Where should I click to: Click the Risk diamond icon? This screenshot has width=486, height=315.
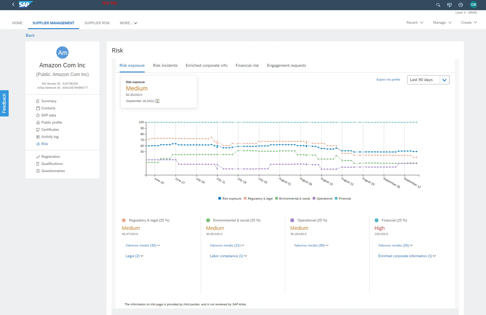(38, 144)
